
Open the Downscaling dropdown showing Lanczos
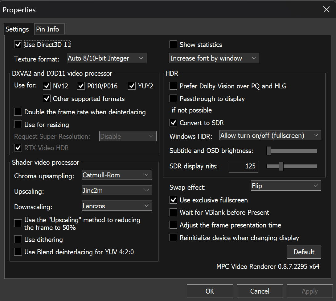pyautogui.click(x=117, y=206)
